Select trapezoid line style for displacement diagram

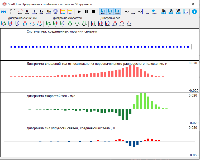click(x=32, y=24)
